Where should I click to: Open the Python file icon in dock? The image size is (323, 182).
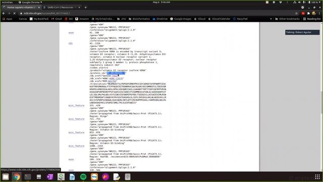pos(117,177)
